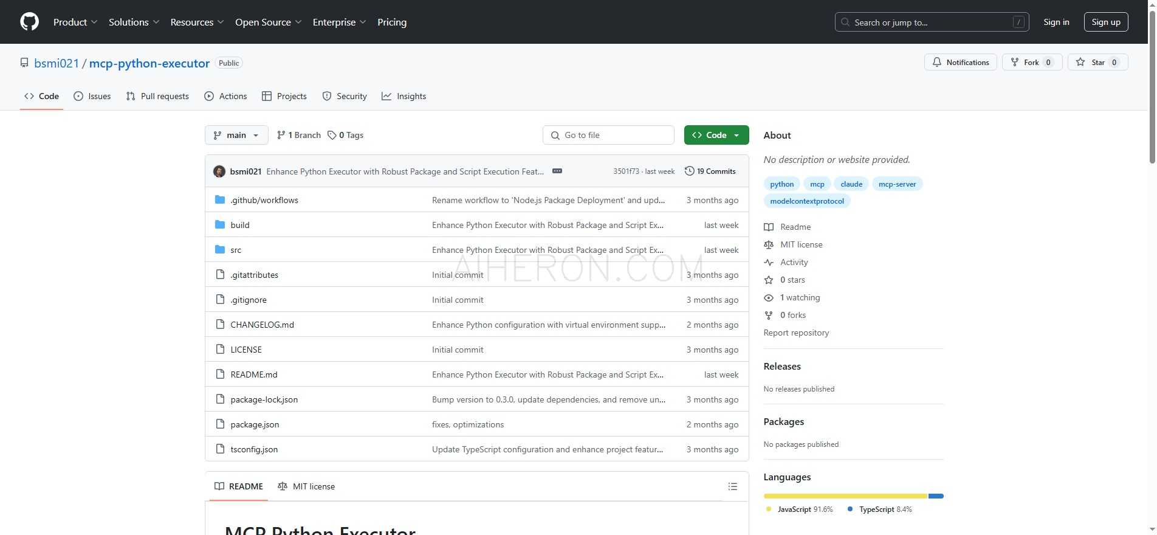1157x535 pixels.
Task: Select the python topic tag
Action: (x=781, y=184)
